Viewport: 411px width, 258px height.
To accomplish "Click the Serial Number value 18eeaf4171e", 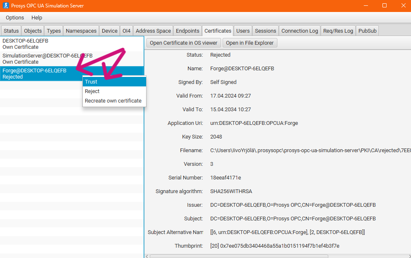I will pyautogui.click(x=226, y=178).
